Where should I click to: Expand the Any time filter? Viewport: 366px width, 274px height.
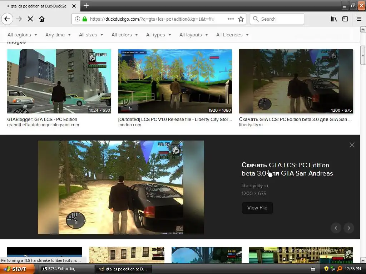coord(58,35)
